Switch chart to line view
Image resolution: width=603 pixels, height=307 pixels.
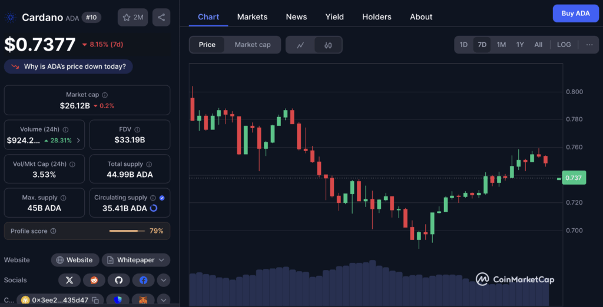(300, 45)
